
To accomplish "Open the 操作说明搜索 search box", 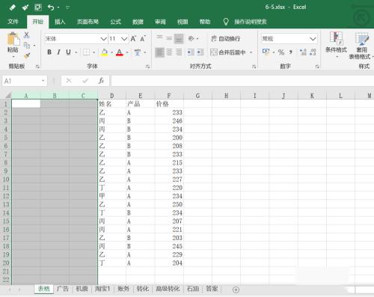I will point(251,22).
